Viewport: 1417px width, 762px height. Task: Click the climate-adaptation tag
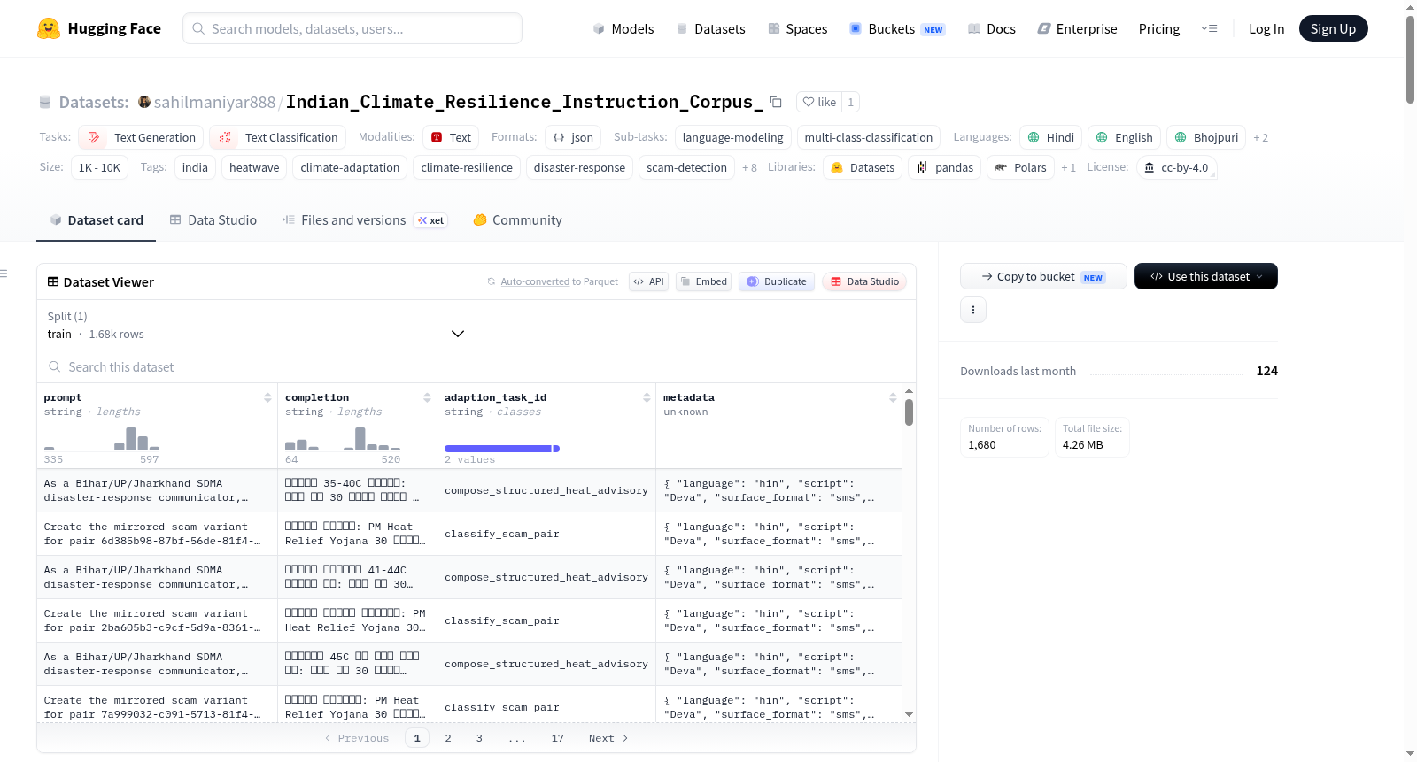(x=350, y=167)
